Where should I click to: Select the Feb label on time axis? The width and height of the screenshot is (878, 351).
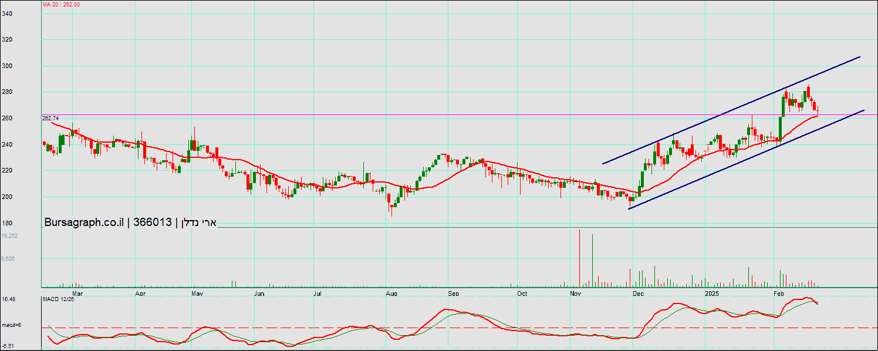click(x=779, y=292)
